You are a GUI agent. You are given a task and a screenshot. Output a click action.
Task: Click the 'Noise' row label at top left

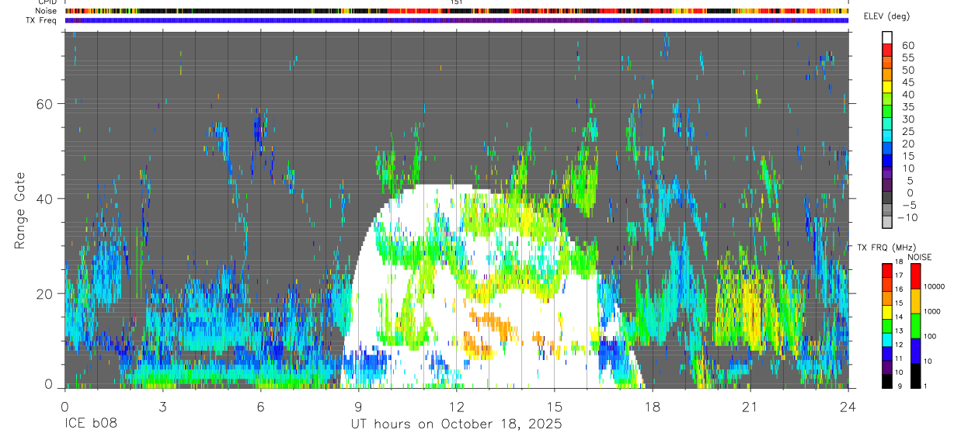(x=47, y=11)
